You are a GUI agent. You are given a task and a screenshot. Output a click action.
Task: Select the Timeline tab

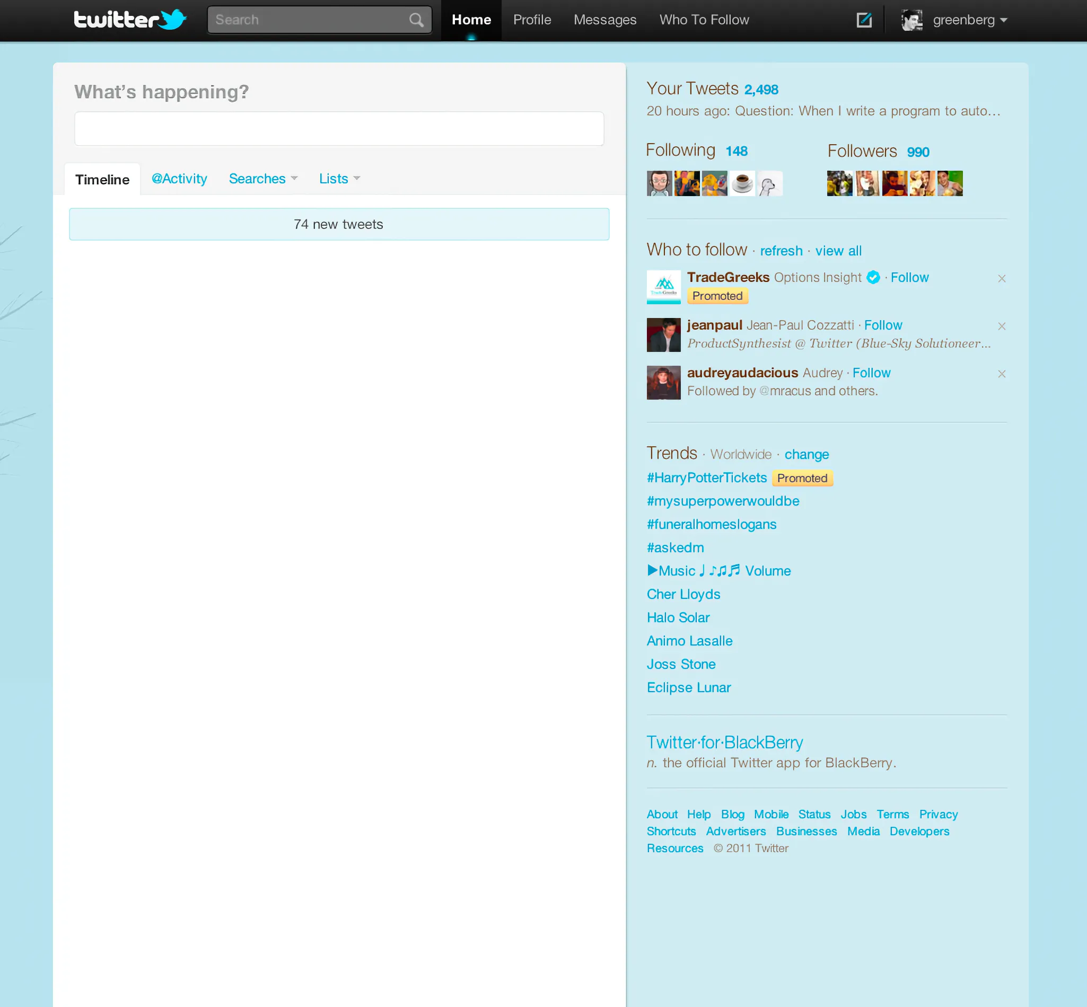tap(102, 179)
